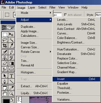Click the marquee icon in options bar
101x103 pixels.
point(7,15)
